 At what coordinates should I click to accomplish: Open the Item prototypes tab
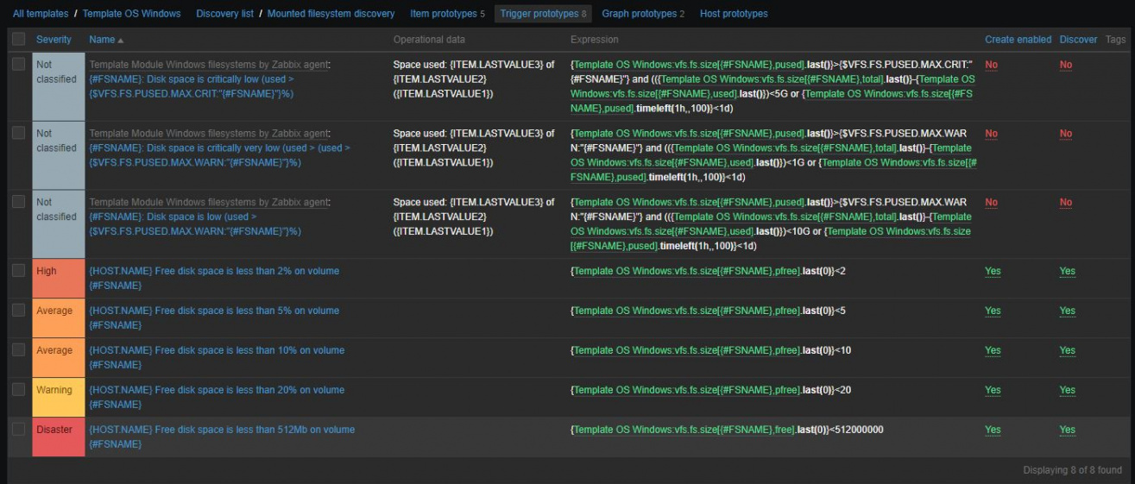[x=445, y=14]
